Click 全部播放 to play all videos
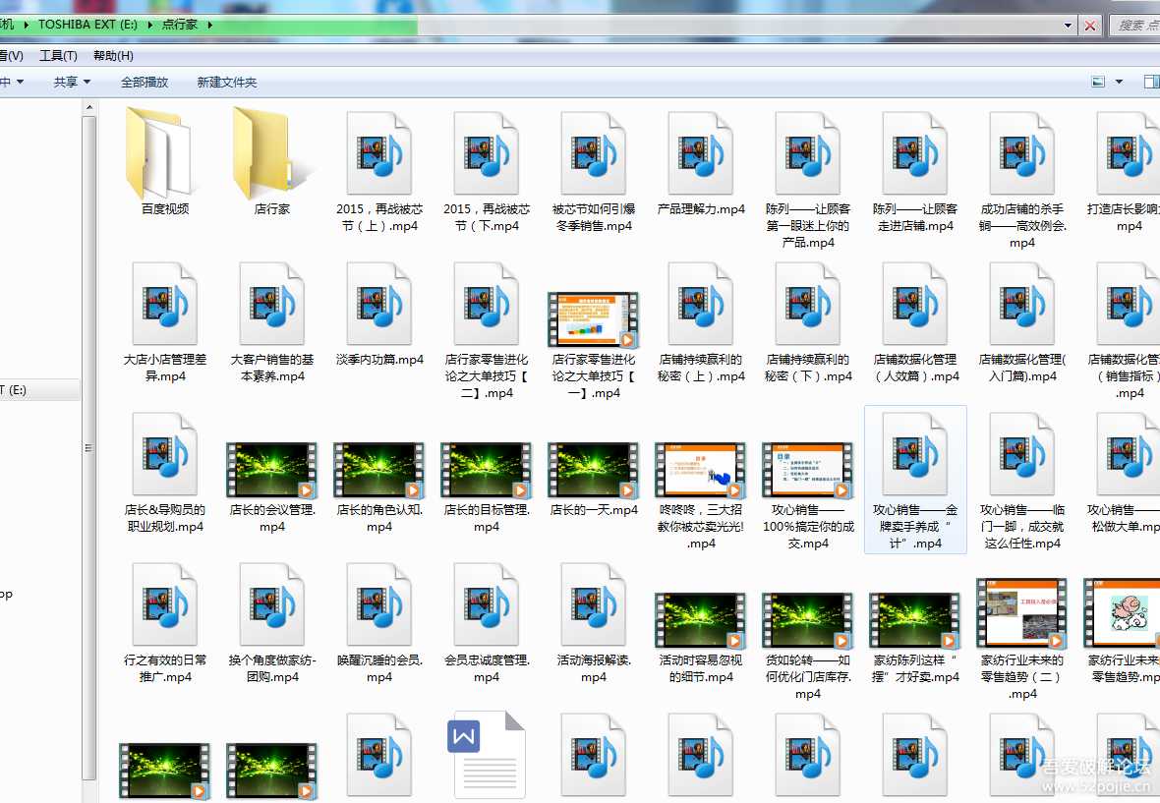 pos(143,82)
